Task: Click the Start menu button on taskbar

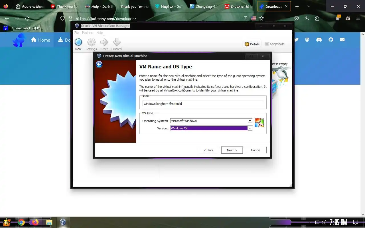Action: tap(7, 222)
